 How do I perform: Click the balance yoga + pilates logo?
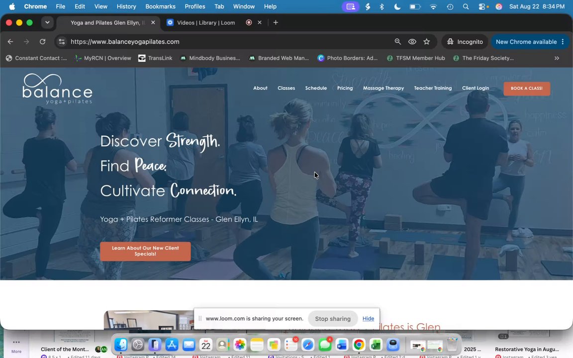tap(57, 89)
